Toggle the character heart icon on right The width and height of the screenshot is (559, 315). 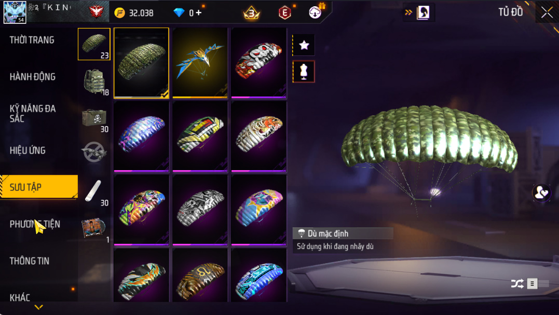pos(541,193)
